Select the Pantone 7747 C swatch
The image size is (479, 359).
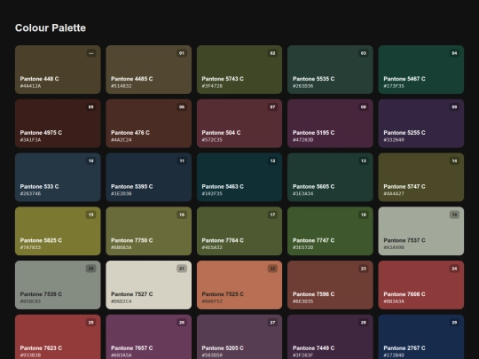pos(330,231)
